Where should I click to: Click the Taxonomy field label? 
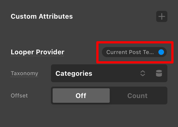(24, 74)
